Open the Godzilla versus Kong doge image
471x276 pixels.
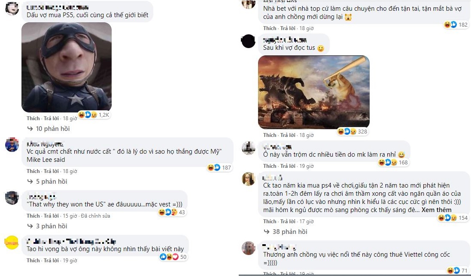click(314, 92)
